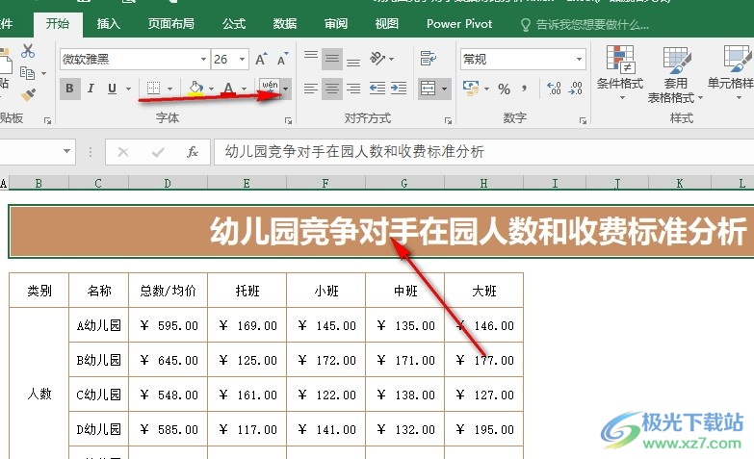754x459 pixels.
Task: Toggle Italic formatting
Action: 91,89
